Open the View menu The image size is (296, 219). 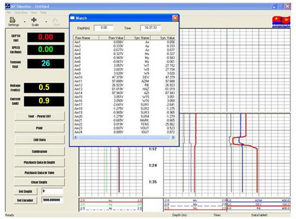(x=34, y=12)
